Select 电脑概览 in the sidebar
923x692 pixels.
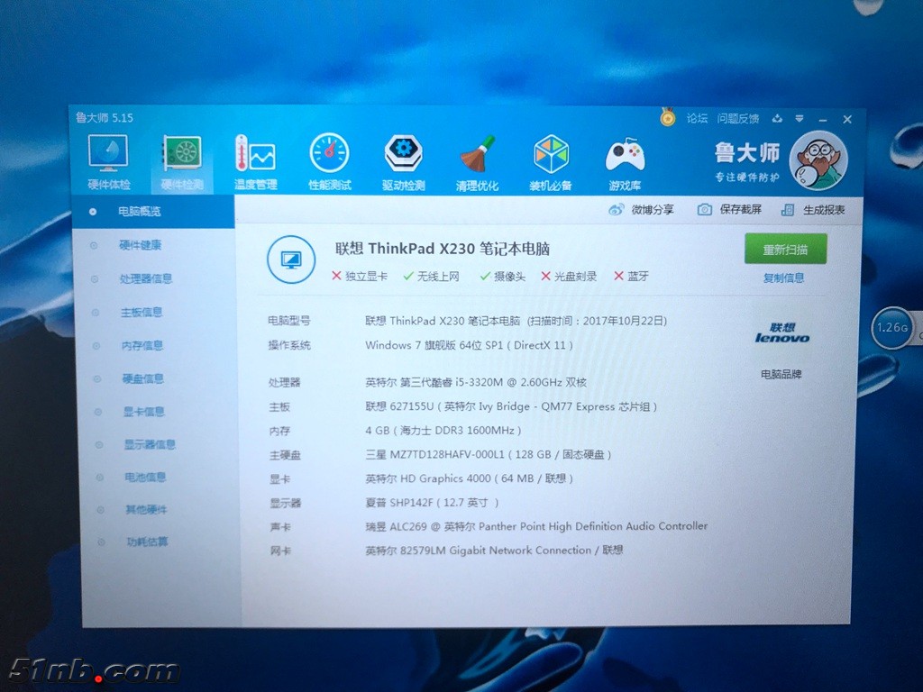pyautogui.click(x=153, y=211)
